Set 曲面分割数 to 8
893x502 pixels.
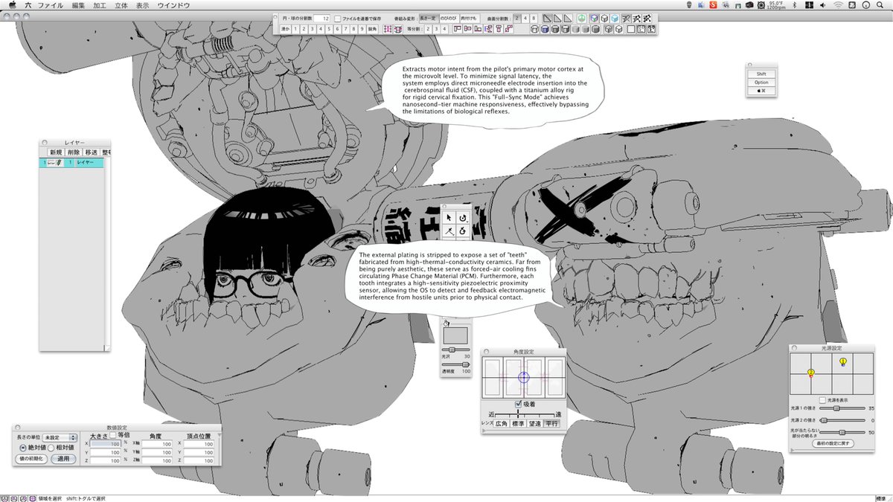click(x=534, y=18)
